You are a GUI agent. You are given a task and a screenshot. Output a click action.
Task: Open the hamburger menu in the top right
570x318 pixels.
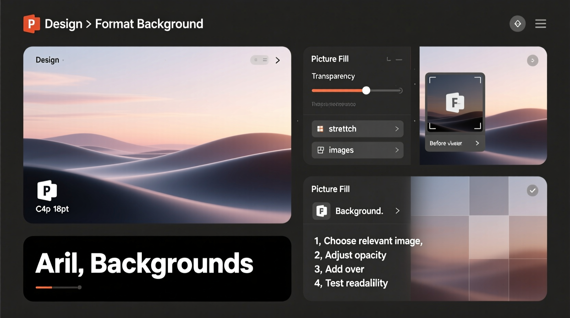click(540, 24)
